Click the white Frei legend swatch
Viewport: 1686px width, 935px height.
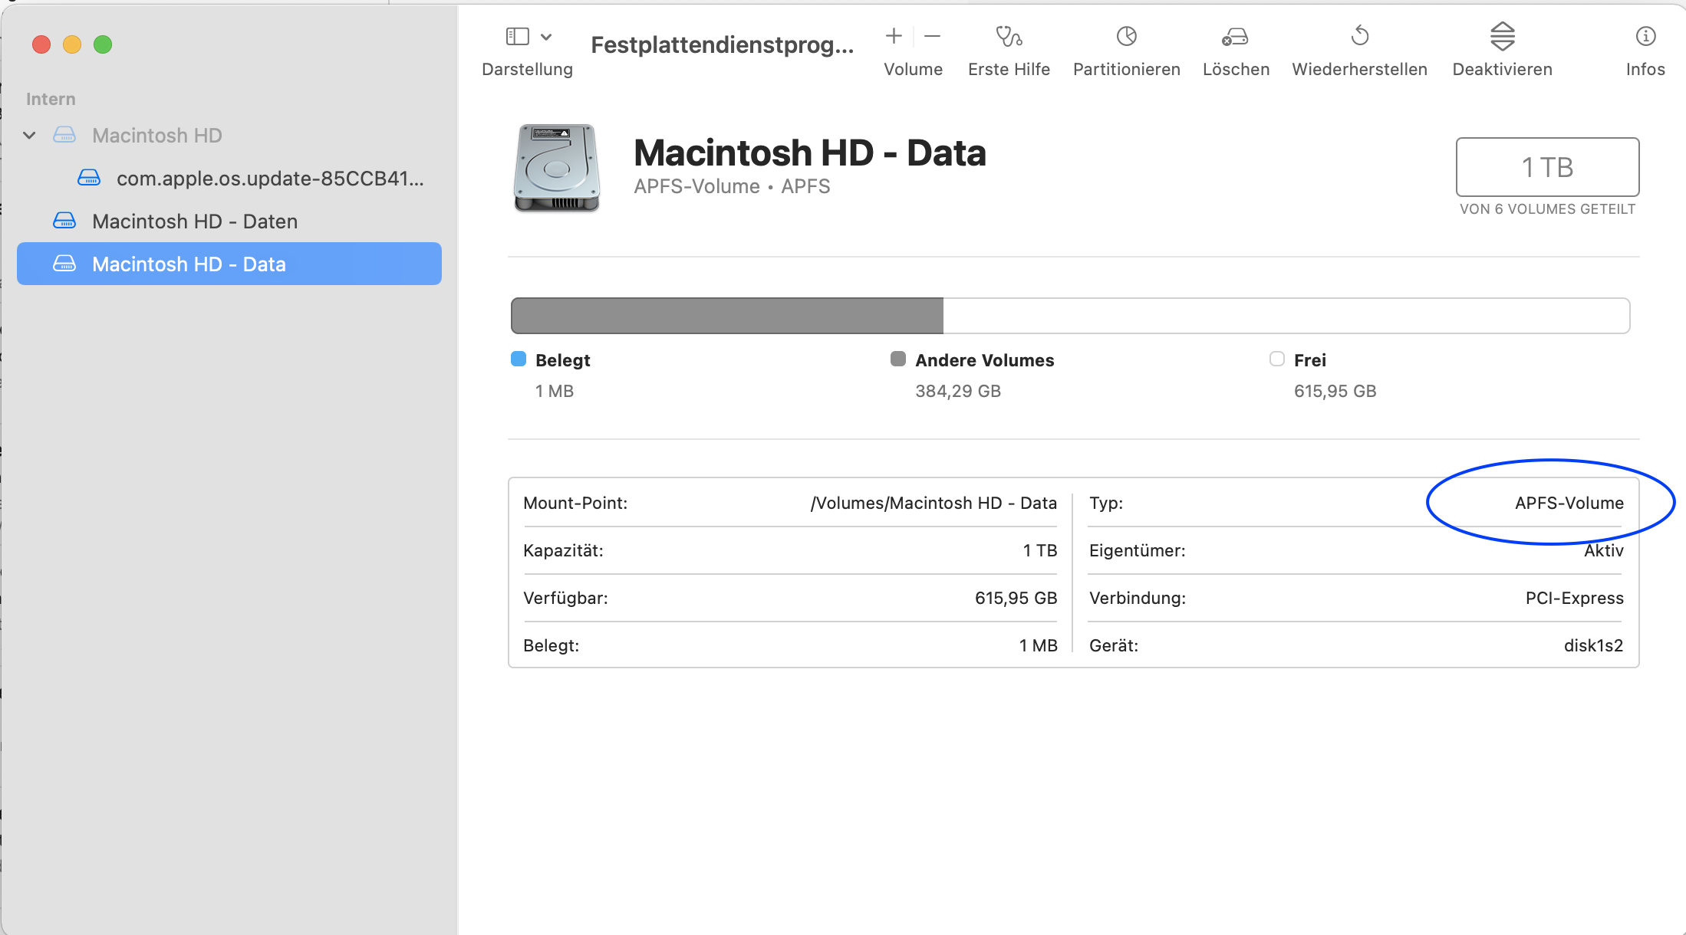[1276, 359]
